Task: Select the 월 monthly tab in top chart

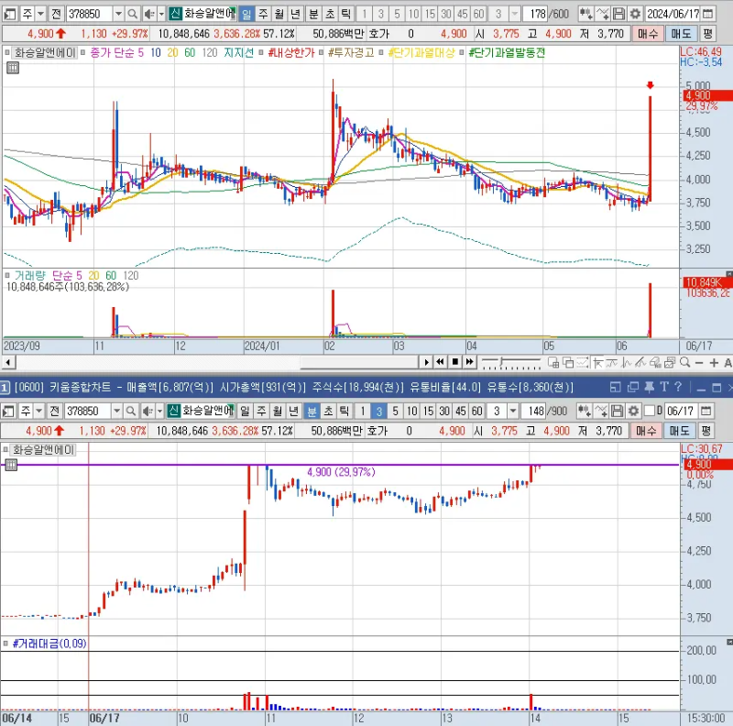Action: [279, 14]
